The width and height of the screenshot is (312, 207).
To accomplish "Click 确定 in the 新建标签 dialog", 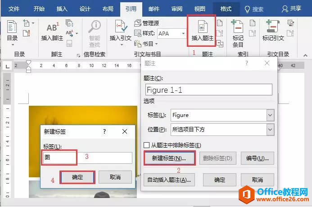I will pos(77,177).
